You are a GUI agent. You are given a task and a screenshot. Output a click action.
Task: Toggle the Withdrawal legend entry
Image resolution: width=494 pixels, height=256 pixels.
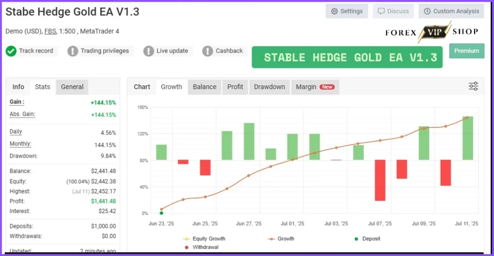(202, 247)
